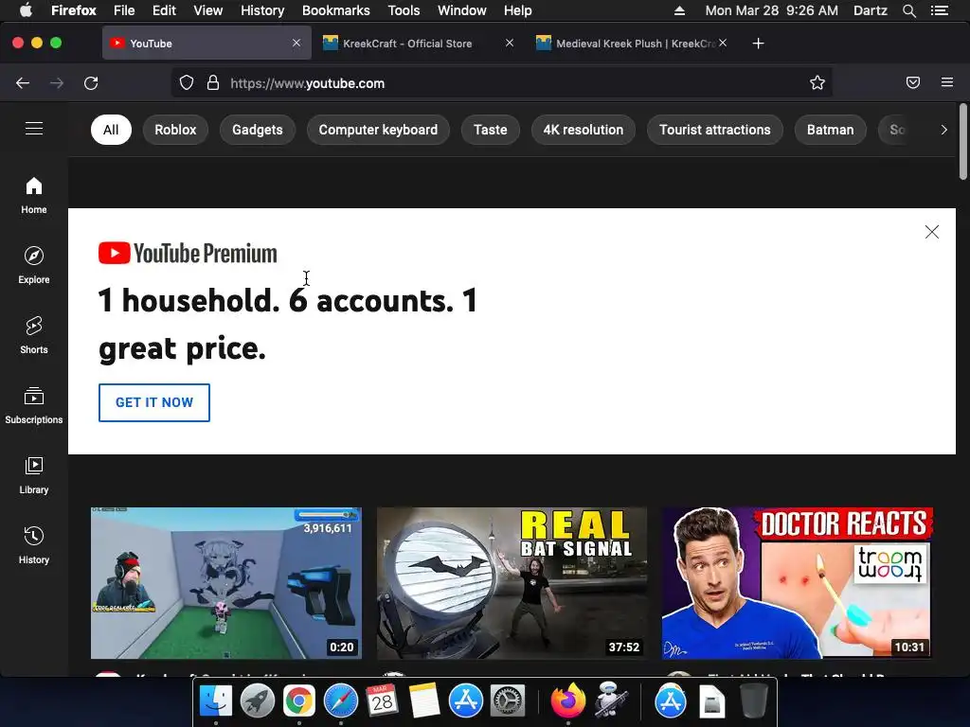Open Subscriptions in the sidebar
Screen dimensions: 970x727
tap(34, 405)
